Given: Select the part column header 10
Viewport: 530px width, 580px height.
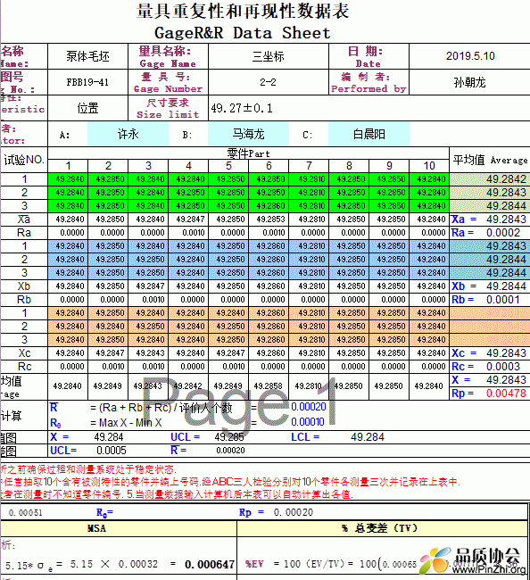Looking at the screenshot, I should [429, 166].
